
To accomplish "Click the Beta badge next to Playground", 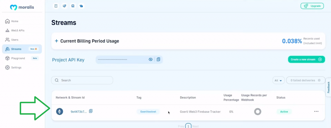I will coord(35,58).
